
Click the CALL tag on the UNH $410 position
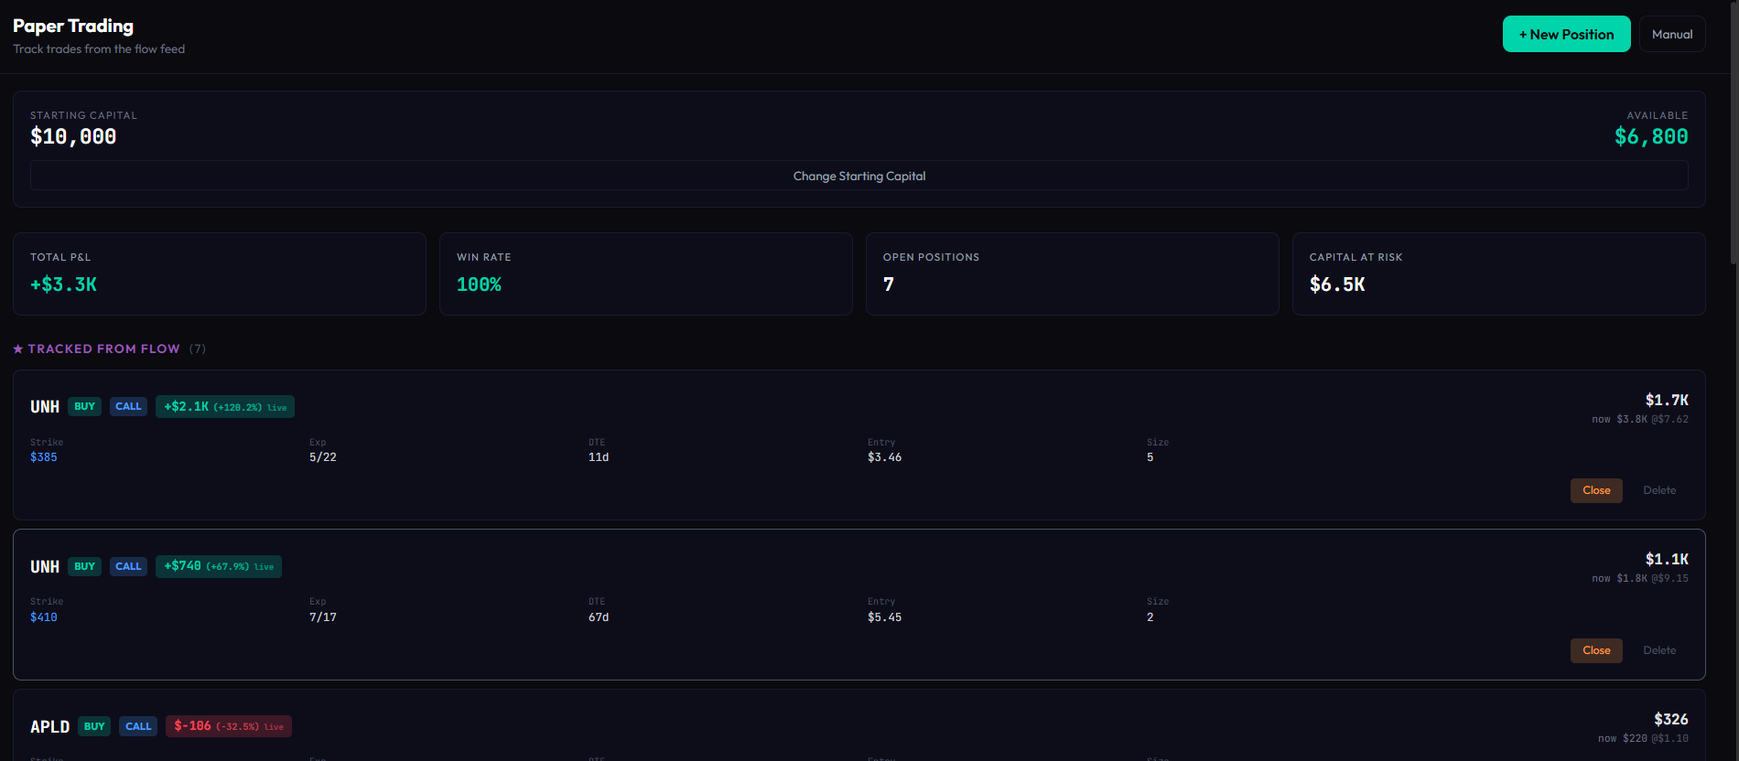point(128,566)
